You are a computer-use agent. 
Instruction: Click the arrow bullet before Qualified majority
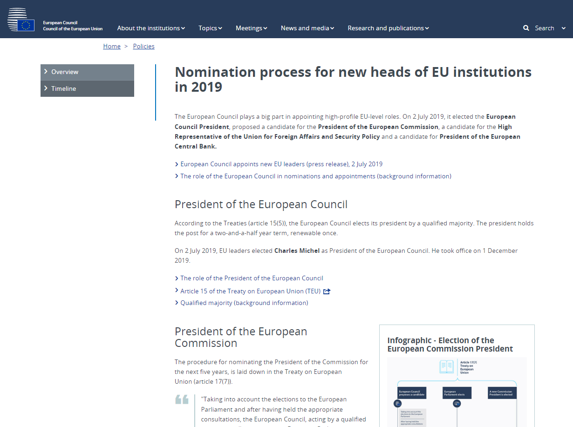177,303
